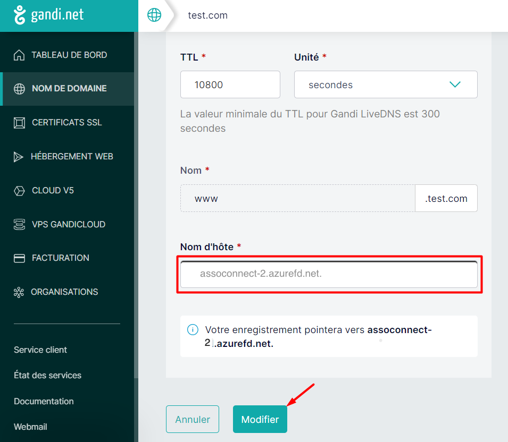Open the Unité secondes dropdown
508x442 pixels.
[x=386, y=84]
